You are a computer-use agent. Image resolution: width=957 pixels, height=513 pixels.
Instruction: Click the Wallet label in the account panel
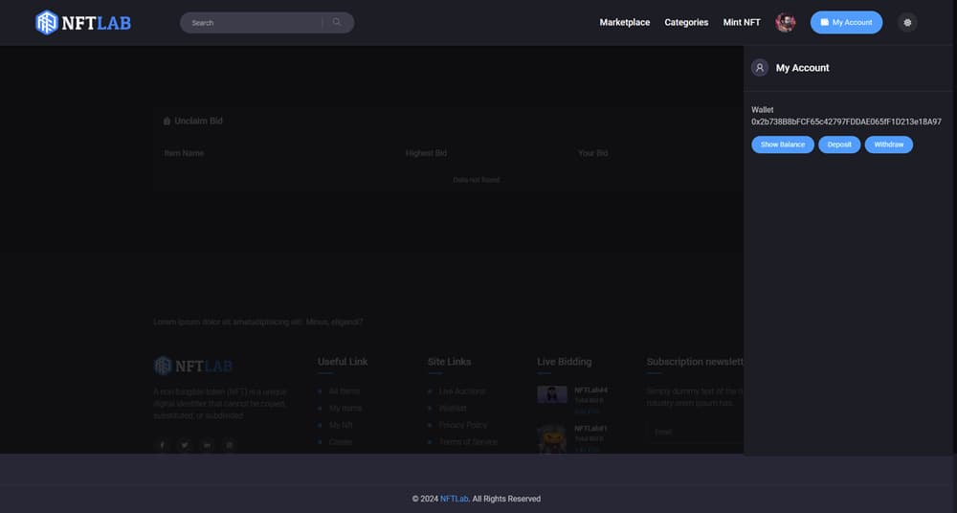click(763, 110)
